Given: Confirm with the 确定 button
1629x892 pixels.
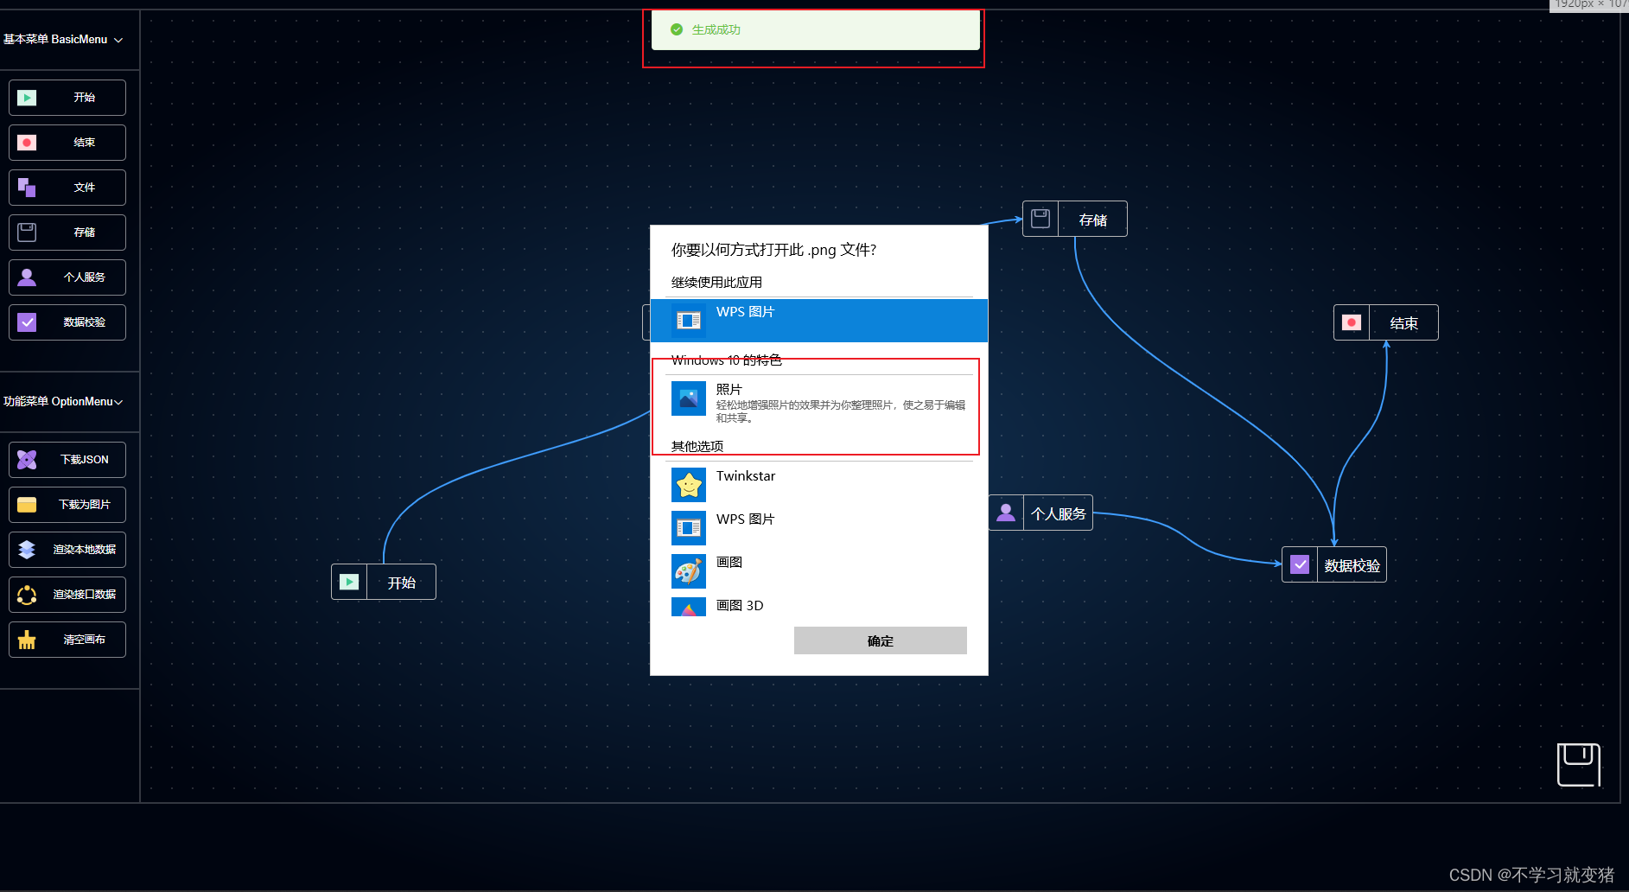Looking at the screenshot, I should coord(881,640).
